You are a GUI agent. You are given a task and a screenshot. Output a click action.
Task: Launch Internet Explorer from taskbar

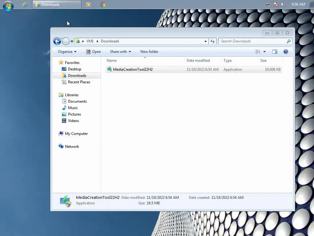point(25,5)
